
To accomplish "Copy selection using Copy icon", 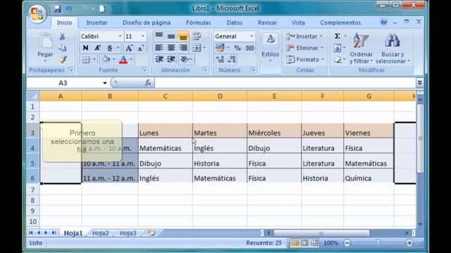I will point(62,48).
